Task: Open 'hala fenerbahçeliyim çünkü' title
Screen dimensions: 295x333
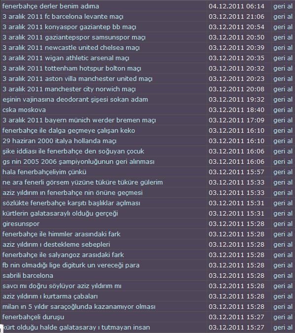Action: coord(44,172)
